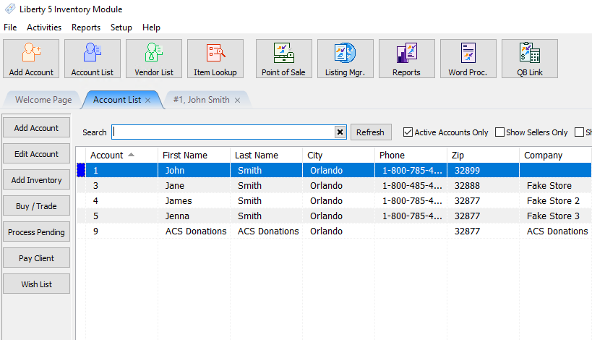Launch Item Lookup from the toolbar
The width and height of the screenshot is (592, 340).
pyautogui.click(x=215, y=59)
